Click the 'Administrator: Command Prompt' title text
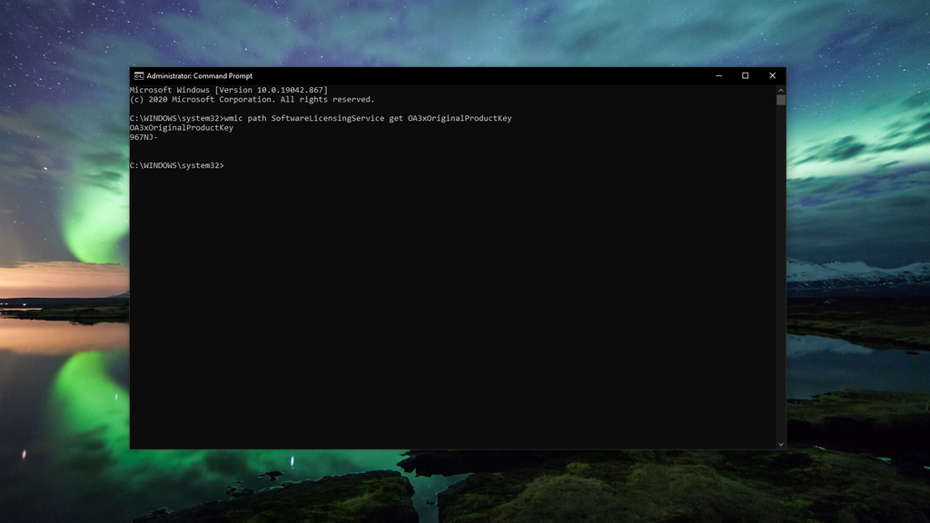The width and height of the screenshot is (930, 523). (199, 76)
